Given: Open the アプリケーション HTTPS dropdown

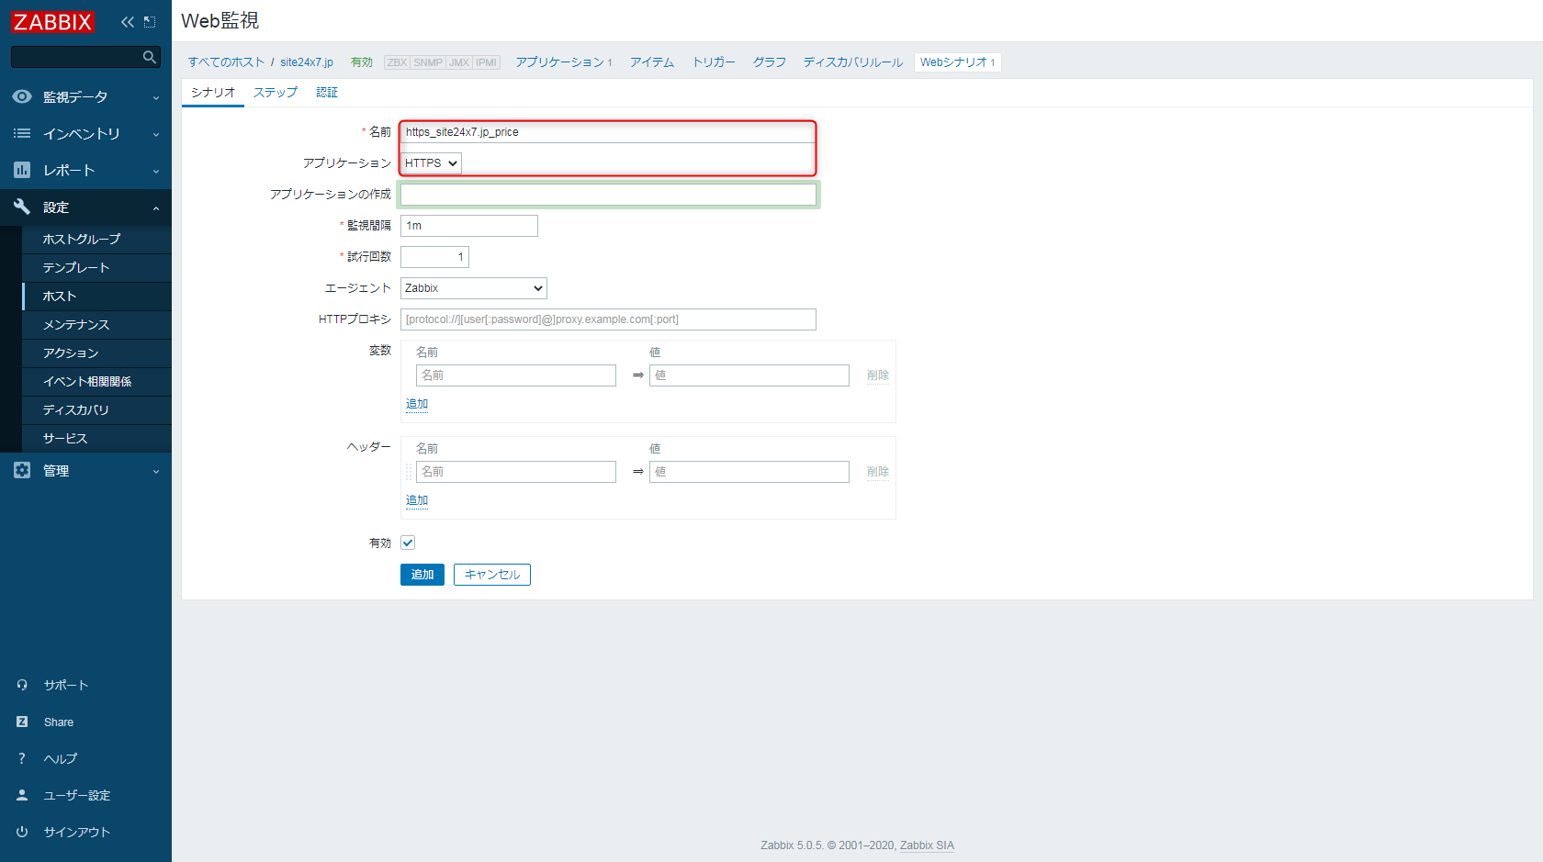Looking at the screenshot, I should pyautogui.click(x=431, y=162).
